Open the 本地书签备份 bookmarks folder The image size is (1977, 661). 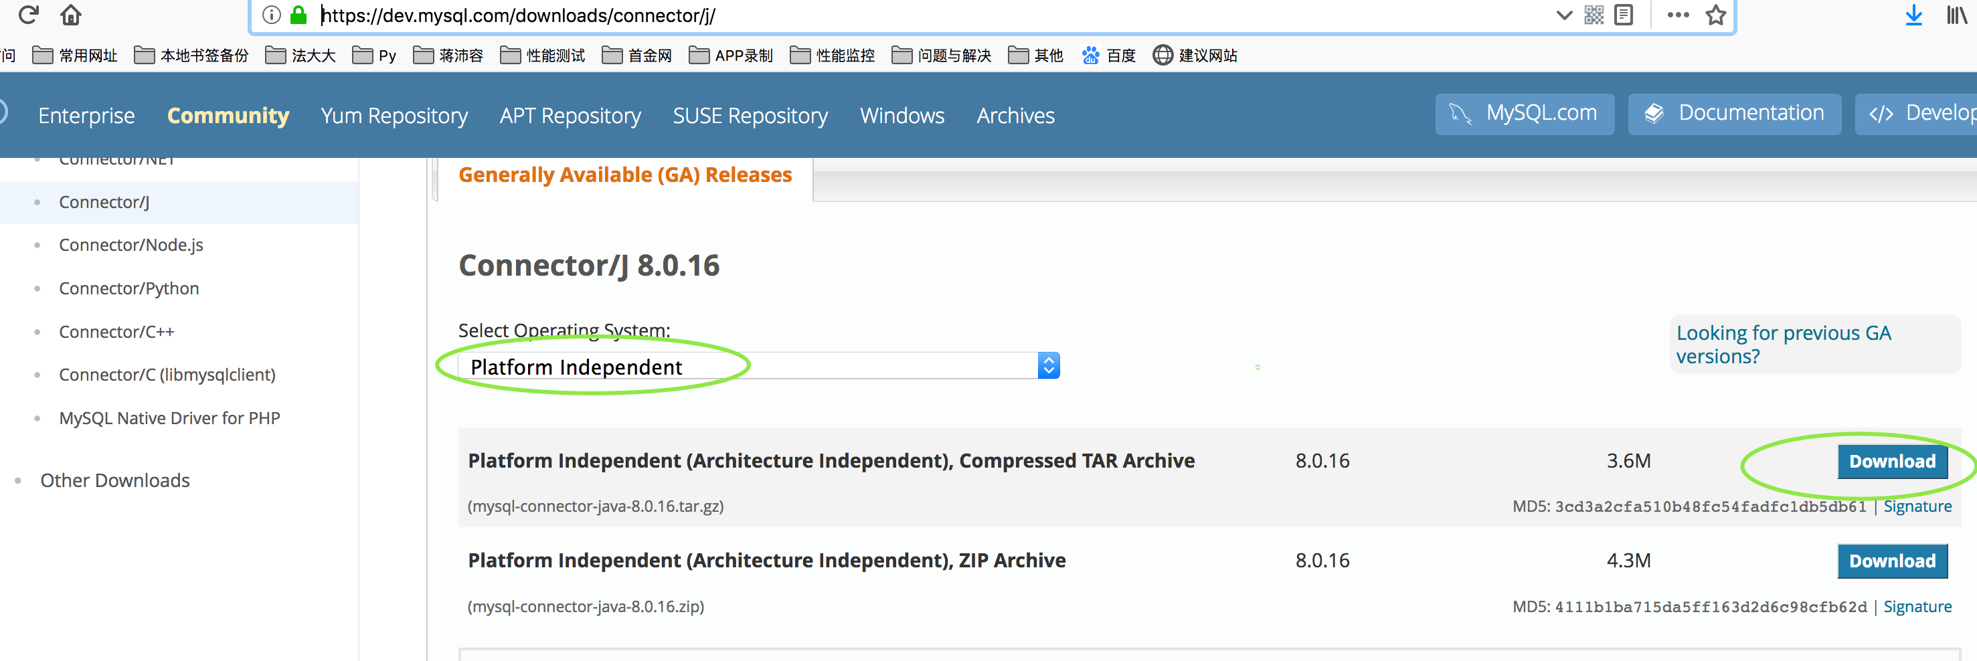coord(191,56)
